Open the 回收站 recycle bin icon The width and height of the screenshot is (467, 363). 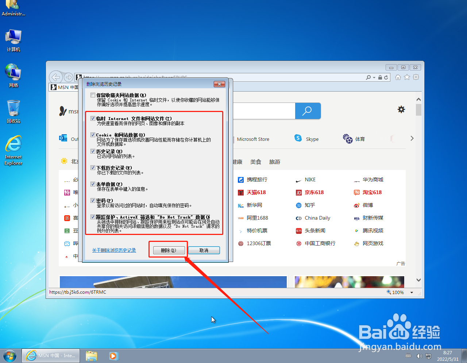pyautogui.click(x=13, y=111)
